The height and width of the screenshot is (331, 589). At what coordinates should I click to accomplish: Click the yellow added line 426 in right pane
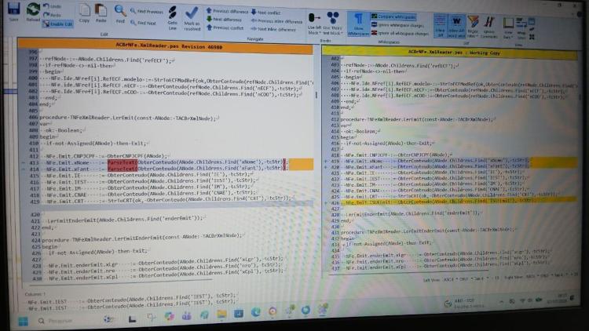tap(459, 202)
